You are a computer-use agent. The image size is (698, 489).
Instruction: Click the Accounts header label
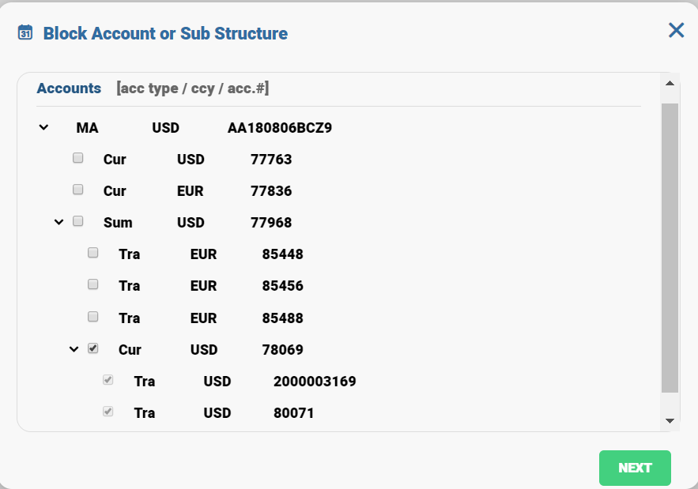coord(69,88)
